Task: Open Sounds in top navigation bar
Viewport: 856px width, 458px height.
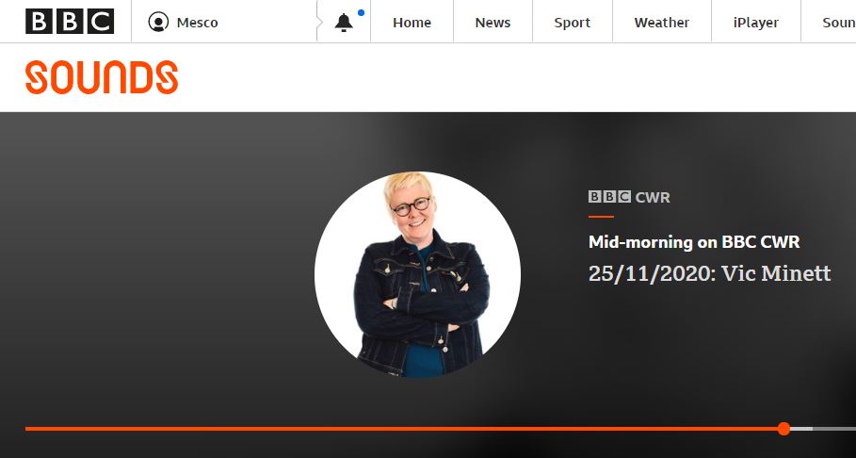Action: (838, 23)
